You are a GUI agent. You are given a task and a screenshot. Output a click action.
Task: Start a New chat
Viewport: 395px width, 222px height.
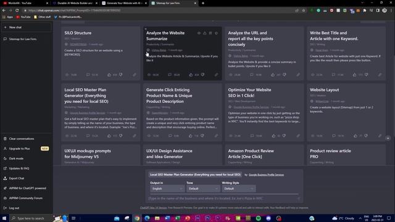coord(26,27)
